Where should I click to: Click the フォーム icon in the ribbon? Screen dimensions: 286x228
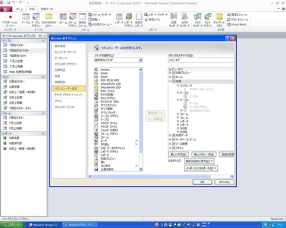pos(63,19)
